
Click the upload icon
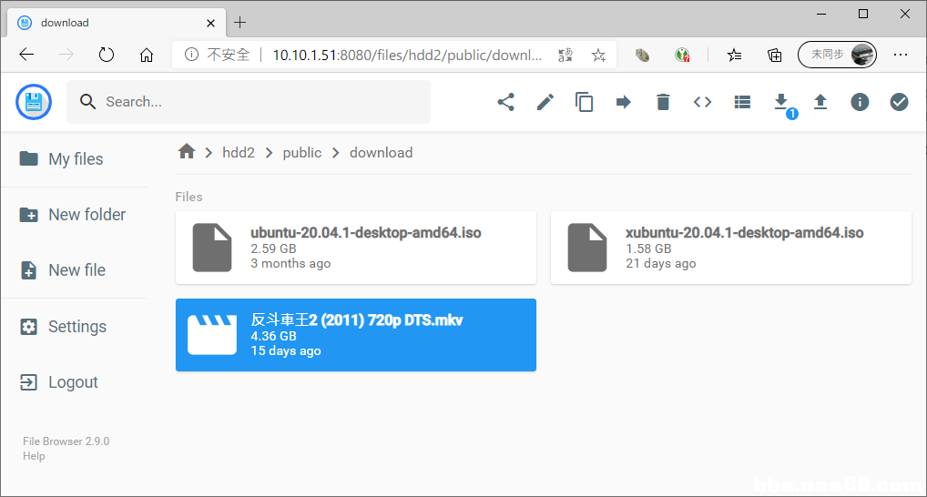(820, 102)
